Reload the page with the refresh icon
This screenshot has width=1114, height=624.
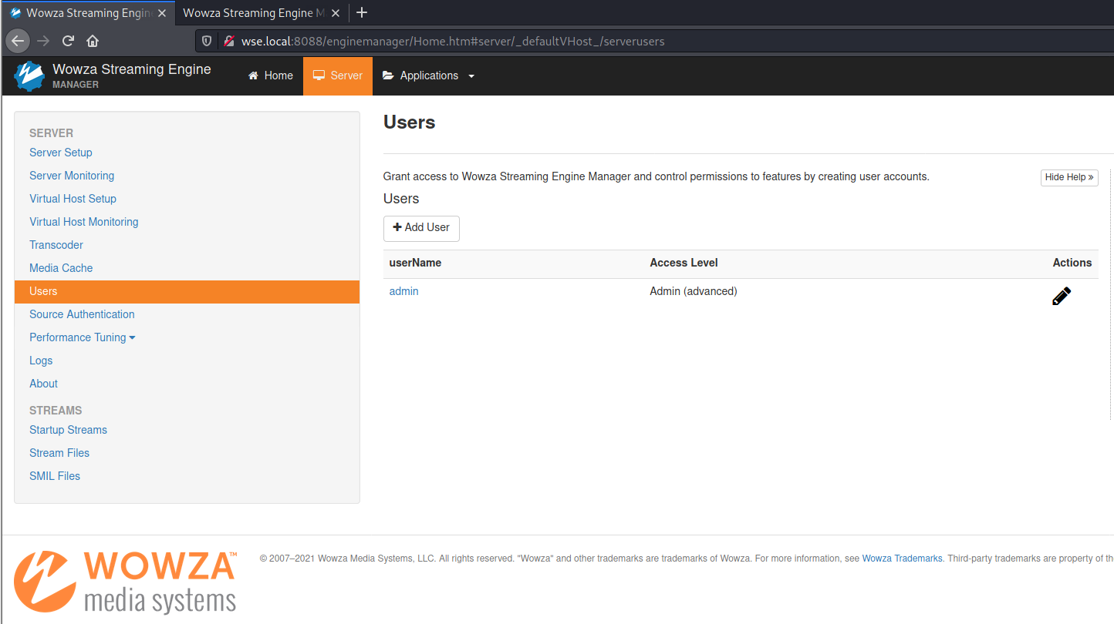[68, 41]
